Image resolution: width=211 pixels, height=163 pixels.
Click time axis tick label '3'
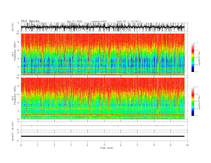71,145
